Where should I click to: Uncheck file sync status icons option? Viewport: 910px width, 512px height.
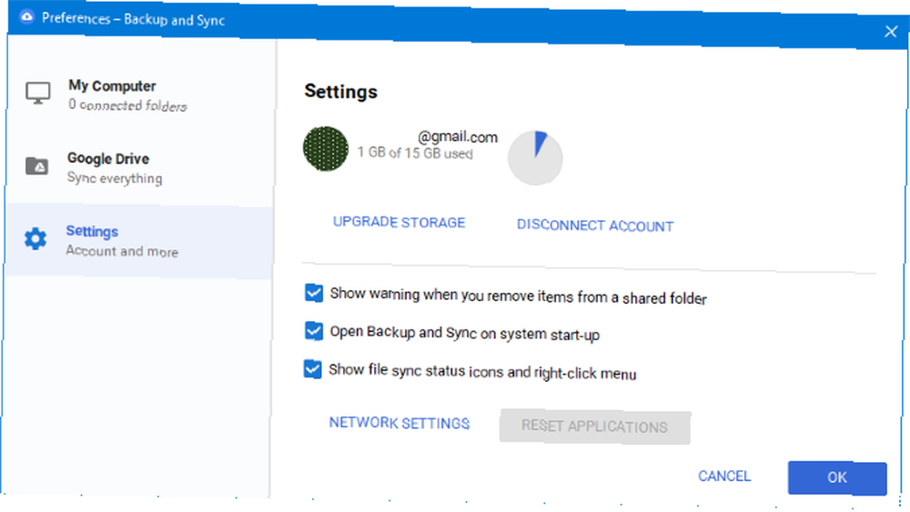[x=312, y=369]
